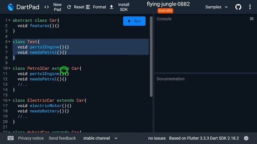257x144 pixels.
Task: Click 'ElectricCar' class name on line 16
Action: point(41,100)
